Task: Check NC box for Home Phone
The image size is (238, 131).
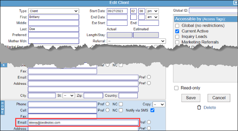Action: [121, 104]
